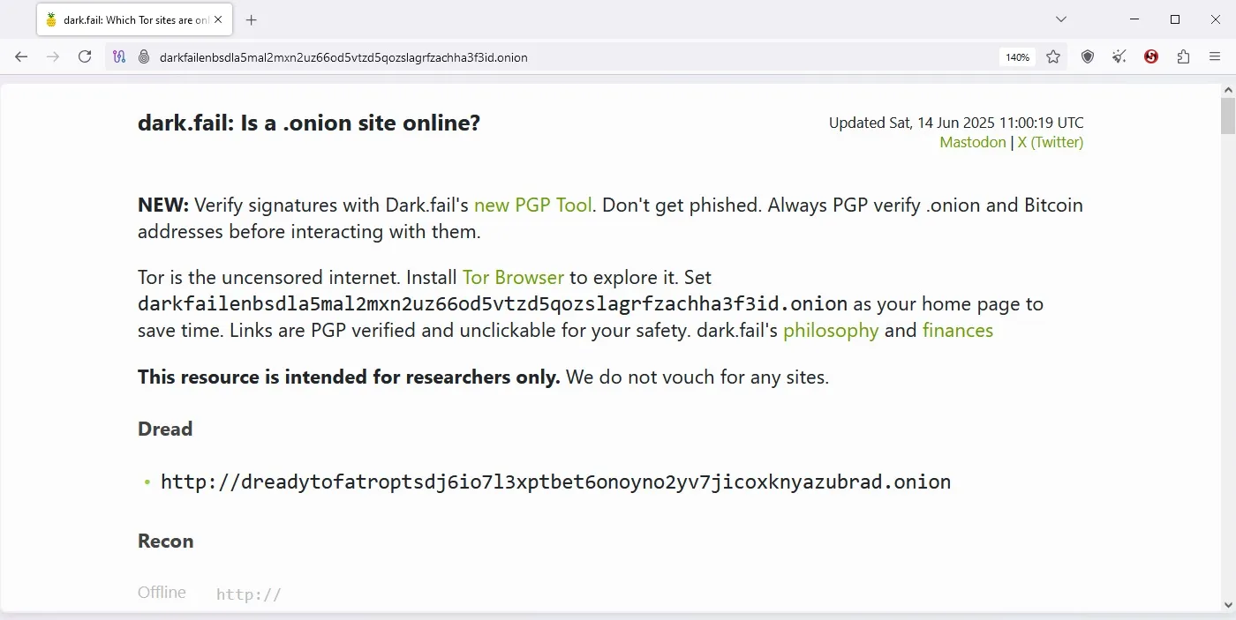Screen dimensions: 1236x620
Task: Open the shield tracking protection icon
Action: pyautogui.click(x=1087, y=56)
